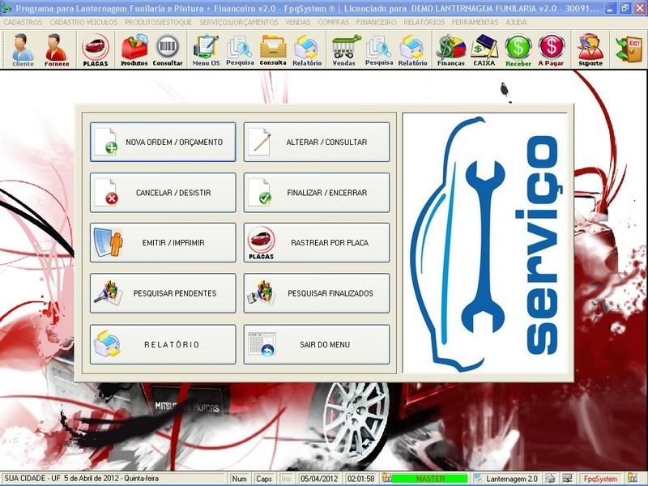Click the printer icon in status bar
Screen dimensions: 648x486
pos(550,479)
